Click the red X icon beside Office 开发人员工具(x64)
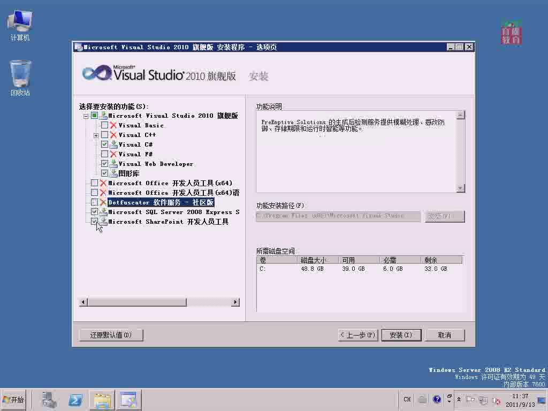This screenshot has width=548, height=411. click(x=103, y=183)
